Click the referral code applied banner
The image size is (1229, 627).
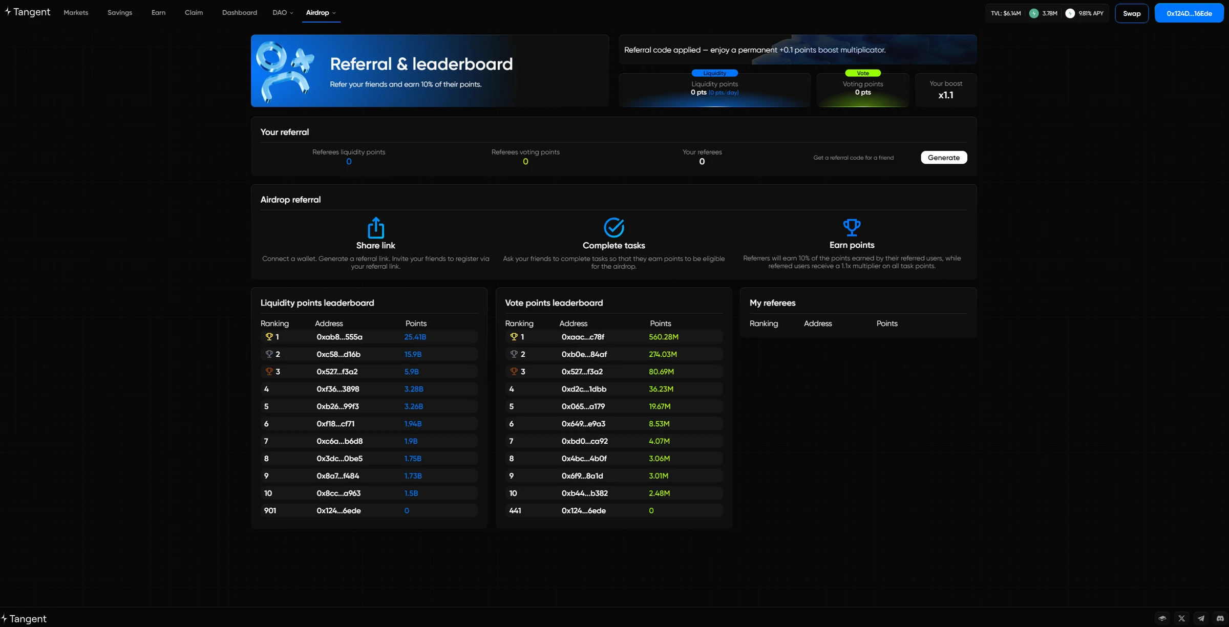coord(798,50)
